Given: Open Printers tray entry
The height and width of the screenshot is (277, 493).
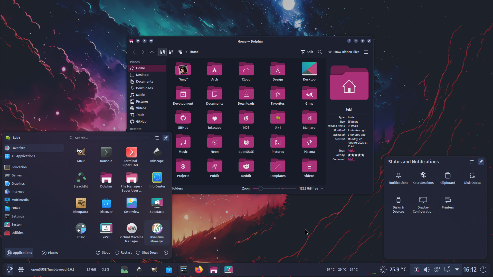Looking at the screenshot, I should click(x=448, y=203).
